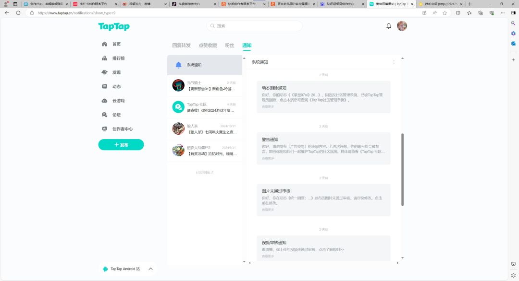Open the TapTap 社区 notification thread

pos(205,107)
